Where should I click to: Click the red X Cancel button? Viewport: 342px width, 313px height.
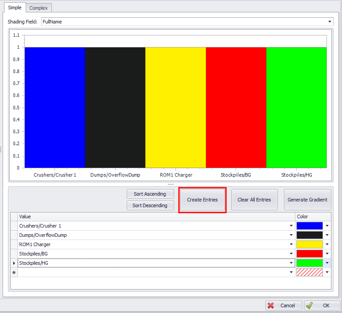284,305
